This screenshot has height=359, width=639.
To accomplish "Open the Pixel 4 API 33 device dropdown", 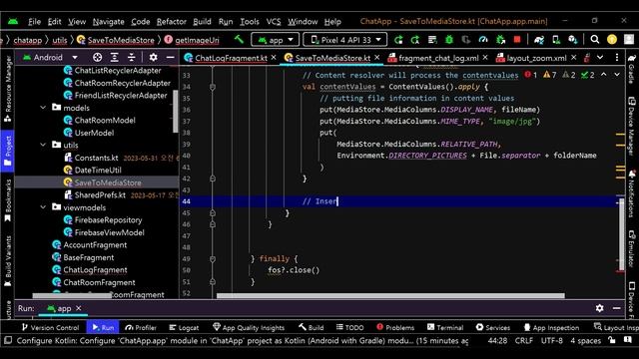I will pyautogui.click(x=345, y=40).
